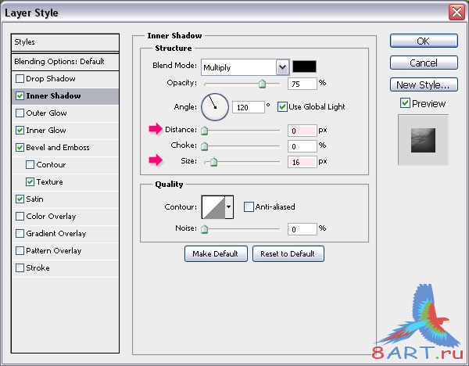This screenshot has height=366, width=469.
Task: Enable the Pattern Overlay checkbox
Action: point(20,250)
